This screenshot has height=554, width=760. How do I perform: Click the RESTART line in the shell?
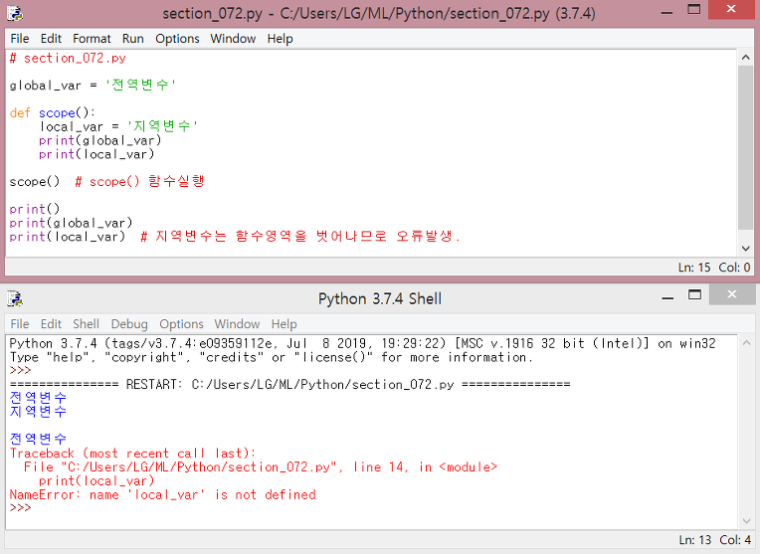pos(289,384)
